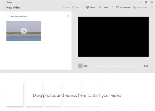Click the plus icon to add media
Screen dimensions: 155x111
coord(9,16)
